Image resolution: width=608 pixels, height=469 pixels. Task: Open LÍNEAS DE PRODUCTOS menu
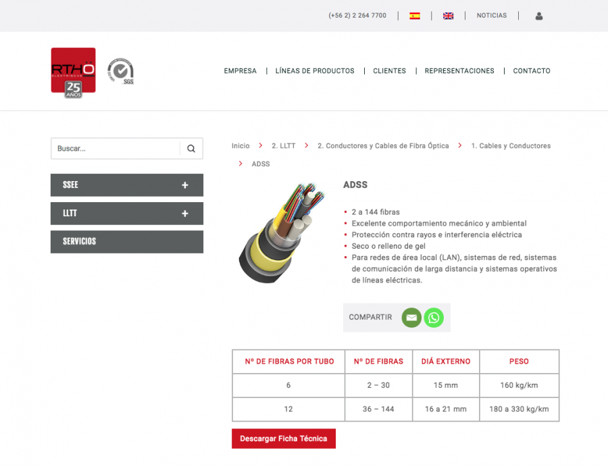[315, 71]
